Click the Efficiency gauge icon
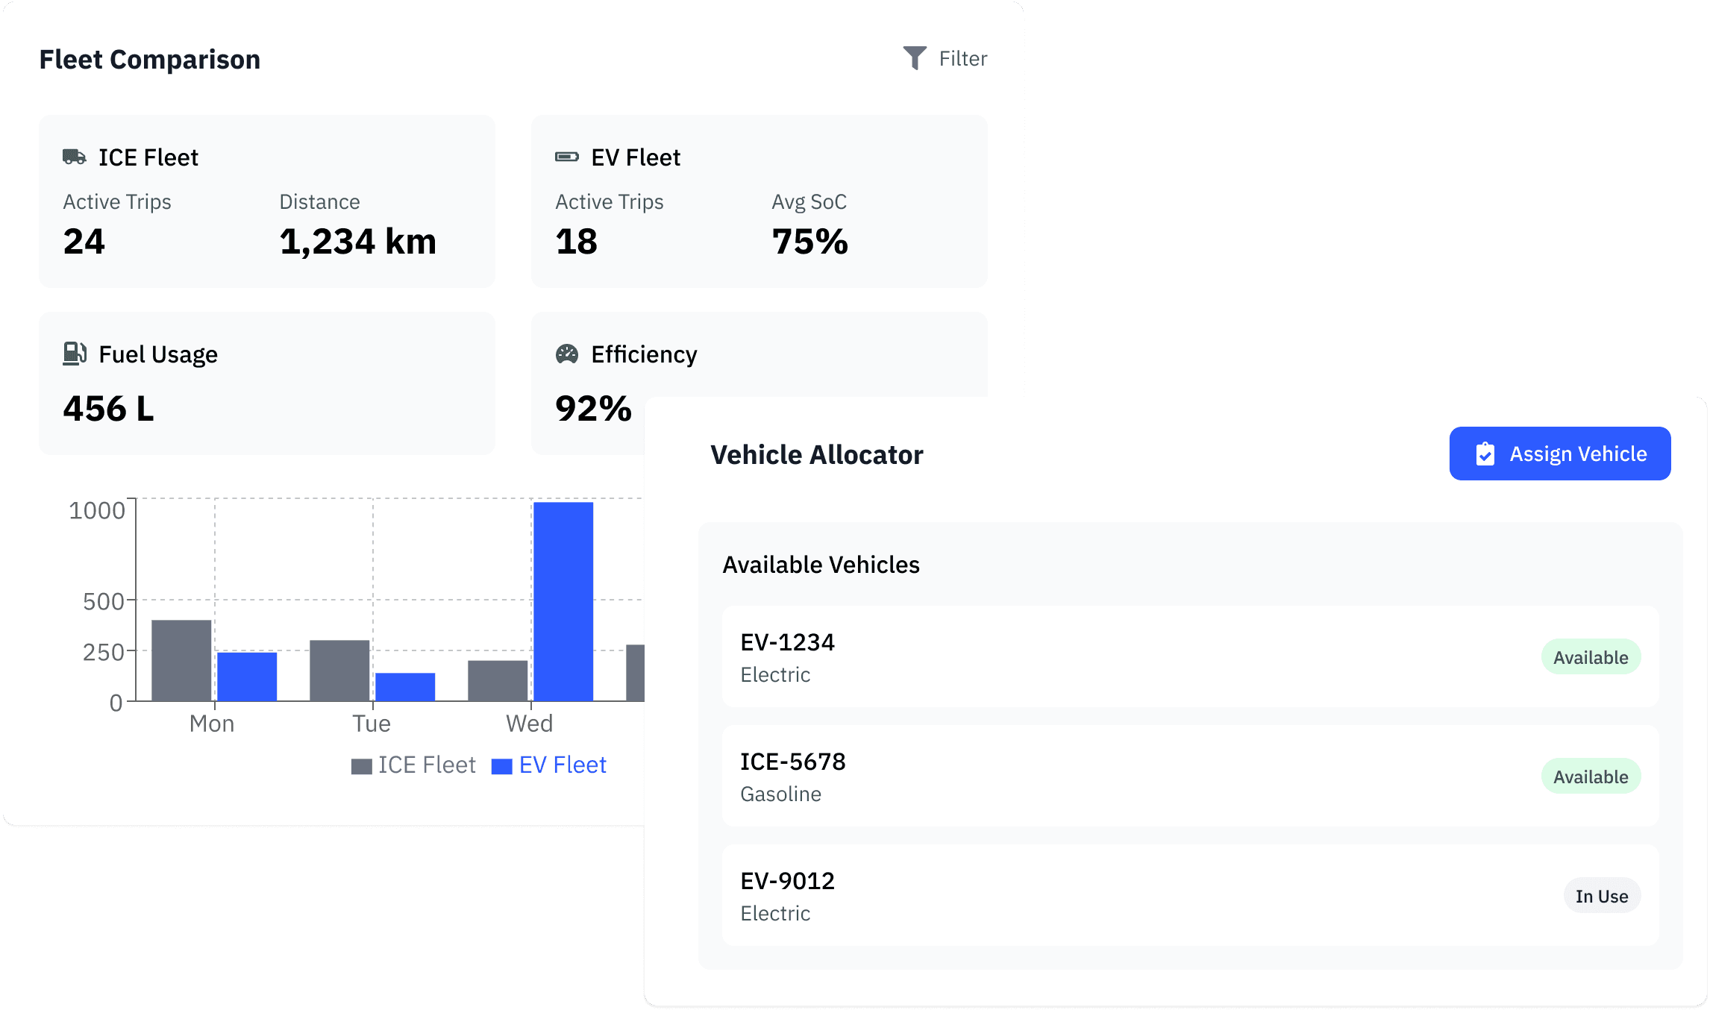 567,354
